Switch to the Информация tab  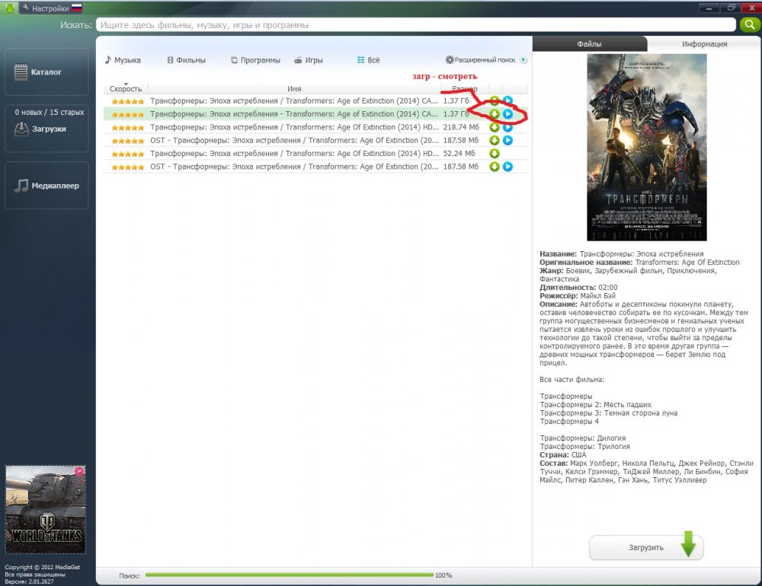point(704,43)
